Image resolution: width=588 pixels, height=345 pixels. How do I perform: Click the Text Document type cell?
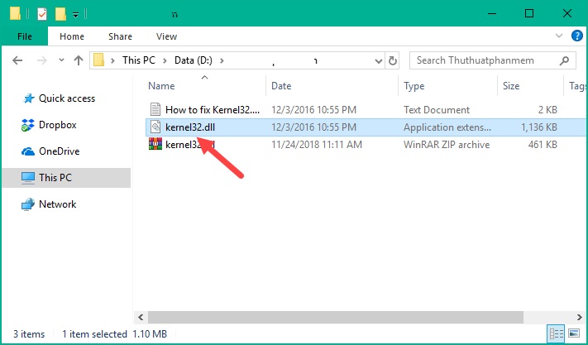pos(437,109)
